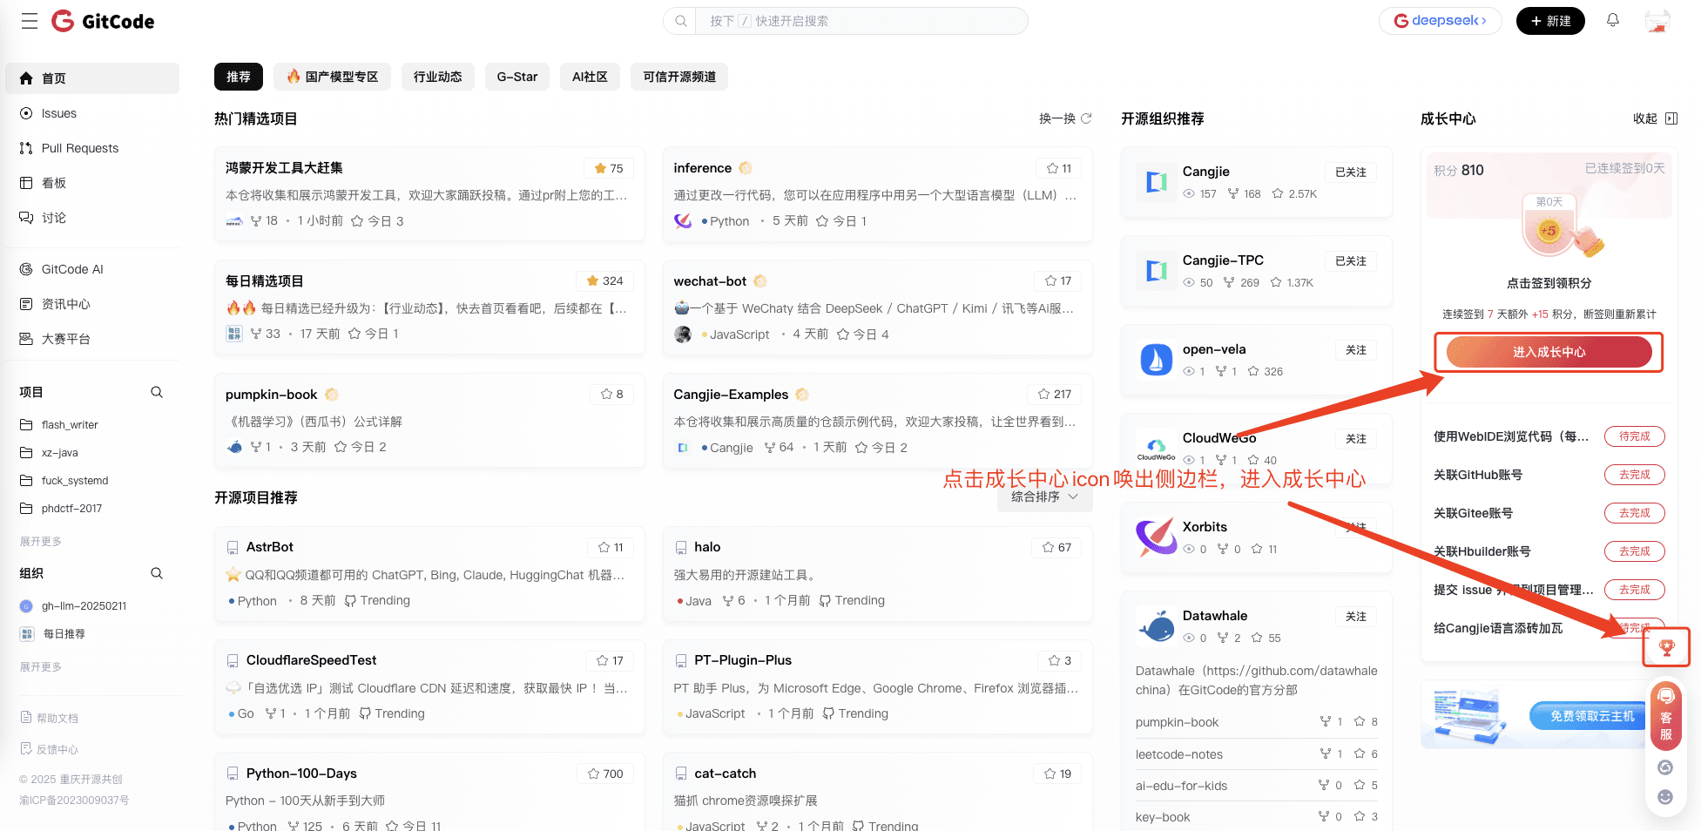The image size is (1701, 831).
Task: Refresh featured projects with 换一换
Action: 1064,118
